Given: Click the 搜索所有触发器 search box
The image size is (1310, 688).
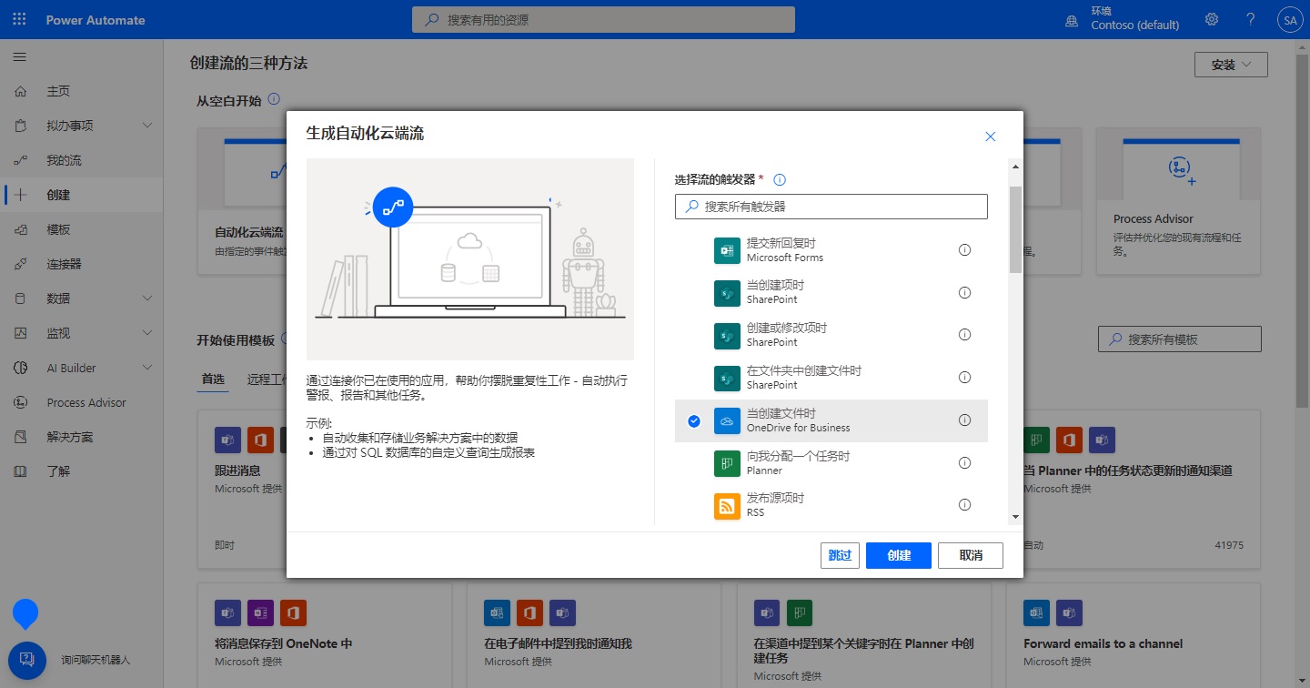Looking at the screenshot, I should coord(831,207).
